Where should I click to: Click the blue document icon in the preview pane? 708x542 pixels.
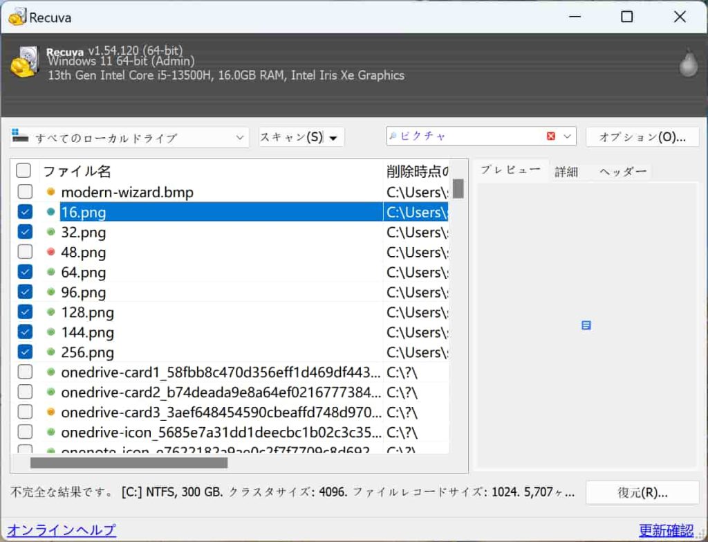[586, 325]
